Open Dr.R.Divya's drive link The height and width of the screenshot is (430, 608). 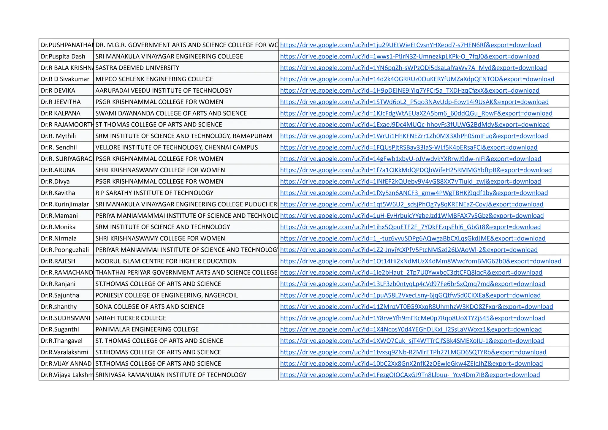pos(410,181)
